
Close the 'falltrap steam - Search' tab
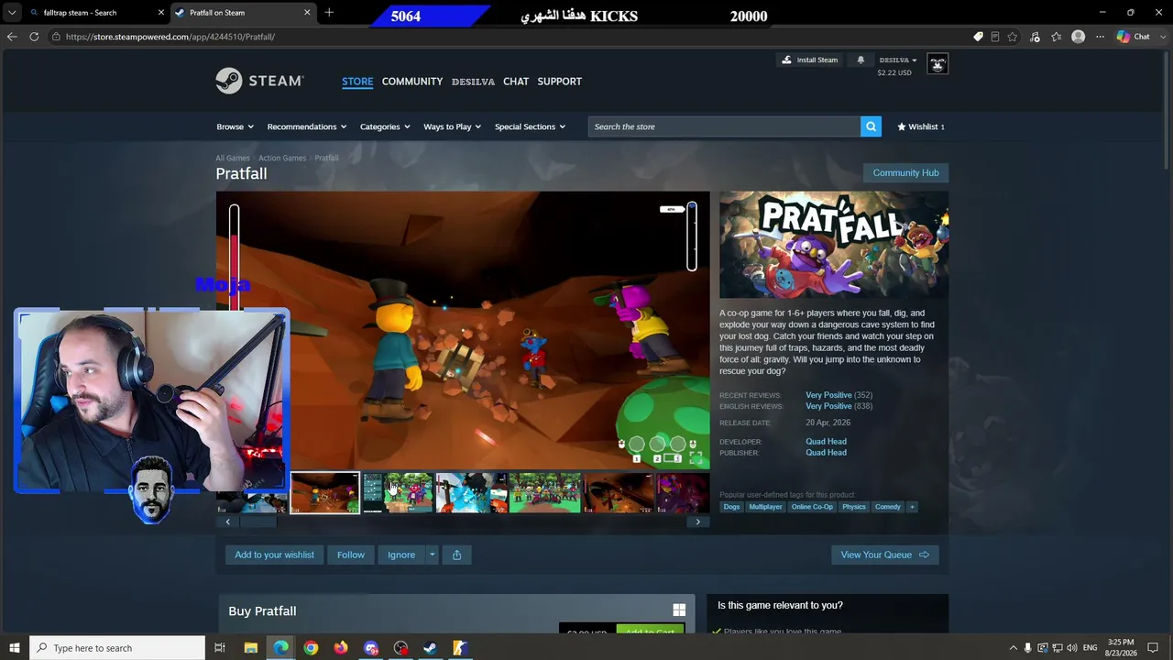(161, 13)
